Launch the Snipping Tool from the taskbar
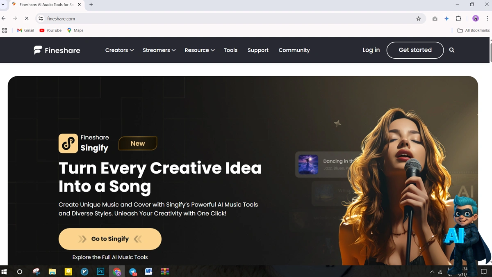 coord(36,272)
